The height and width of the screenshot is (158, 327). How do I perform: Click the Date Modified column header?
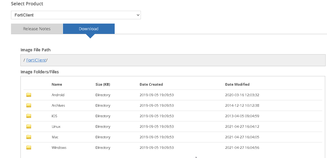click(x=237, y=84)
